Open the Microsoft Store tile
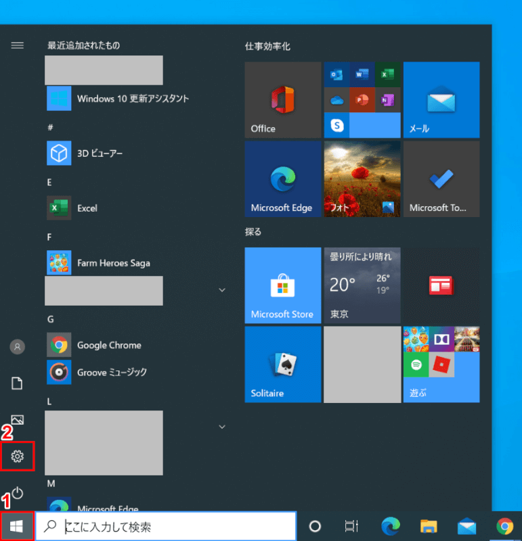This screenshot has height=541, width=522. [282, 285]
